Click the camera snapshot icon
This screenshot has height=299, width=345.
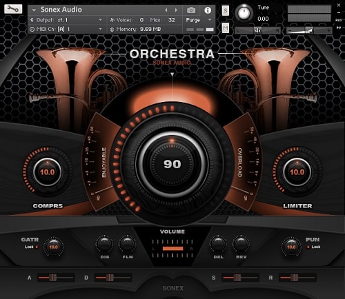tap(191, 10)
